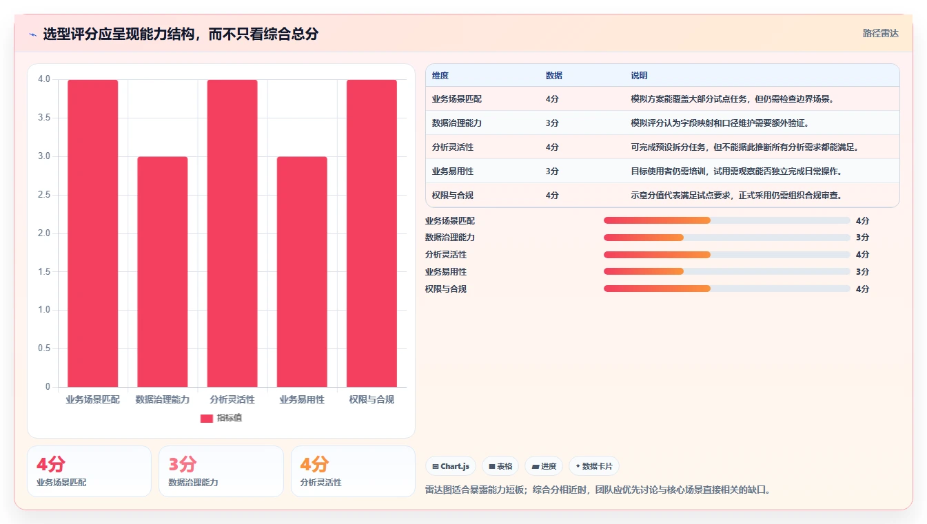Screen dimensions: 927x524
Task: Click the 业务易用性 progress bar
Action: (727, 271)
